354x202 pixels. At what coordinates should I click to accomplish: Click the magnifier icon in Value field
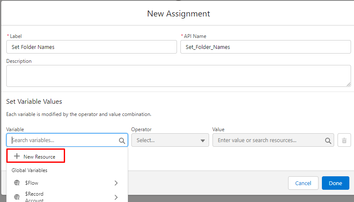[x=328, y=140]
